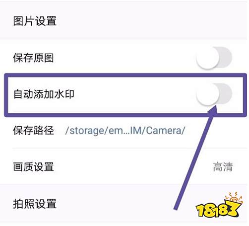This screenshot has width=249, height=226.
Task: Enable the 自动添加水印 switch
Action: tap(214, 94)
